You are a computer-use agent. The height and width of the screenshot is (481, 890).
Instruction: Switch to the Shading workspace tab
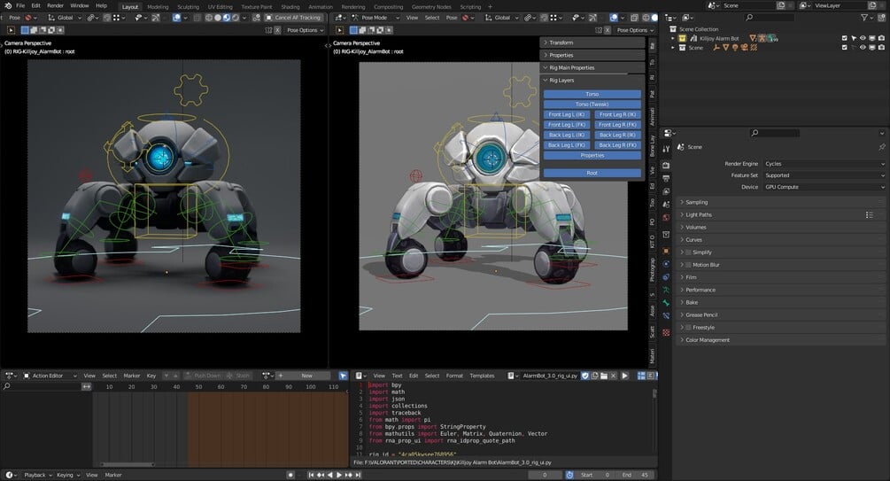pyautogui.click(x=290, y=7)
